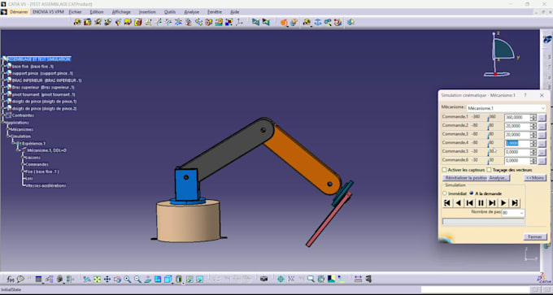Open Commande.1 options with the ... button
This screenshot has height=295, width=553.
point(542,118)
